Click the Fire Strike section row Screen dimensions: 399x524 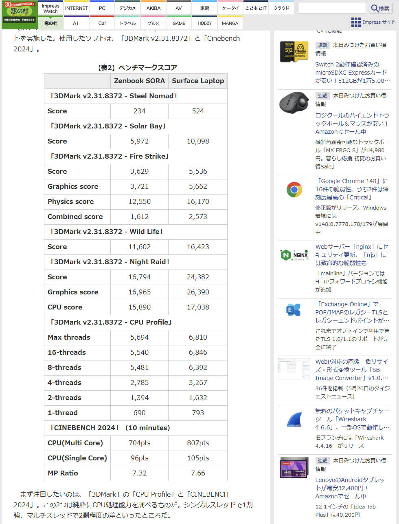click(x=136, y=156)
